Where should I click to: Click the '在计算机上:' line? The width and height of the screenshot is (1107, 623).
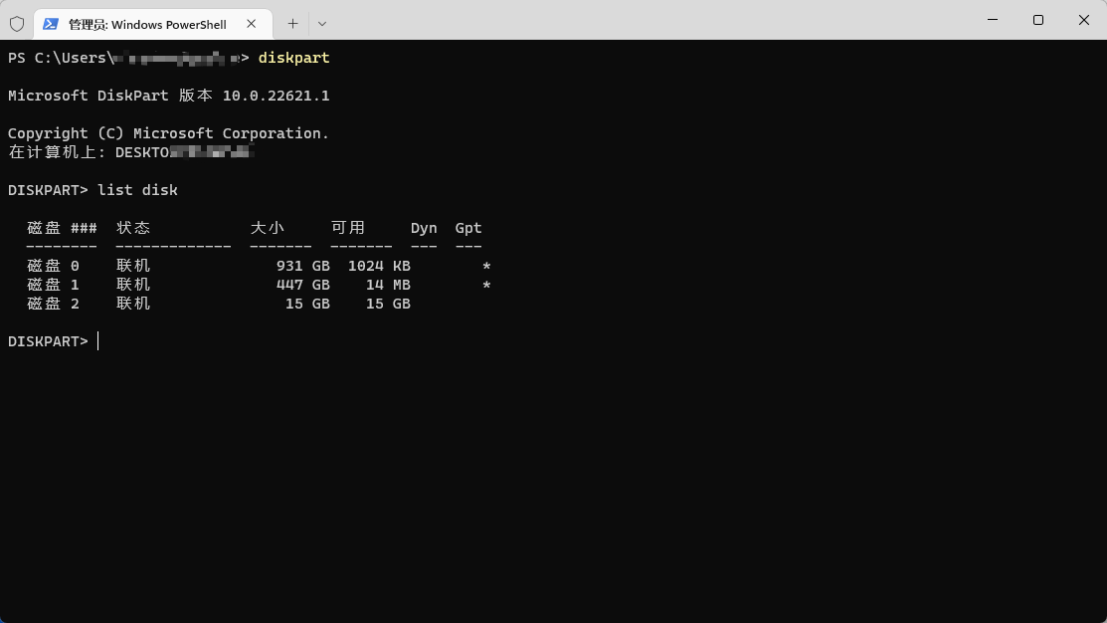pos(130,152)
